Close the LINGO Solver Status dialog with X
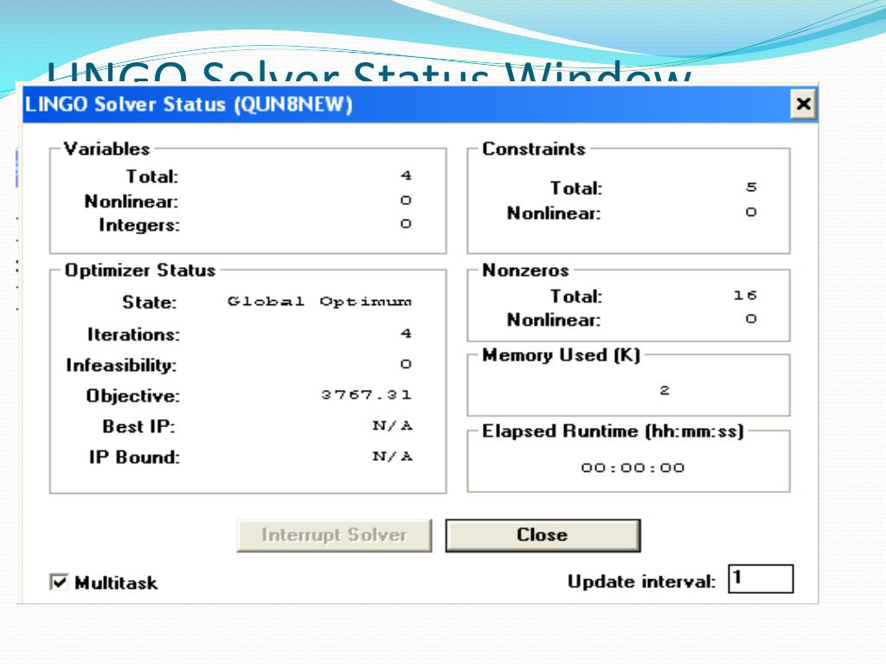This screenshot has width=886, height=664. pyautogui.click(x=804, y=104)
